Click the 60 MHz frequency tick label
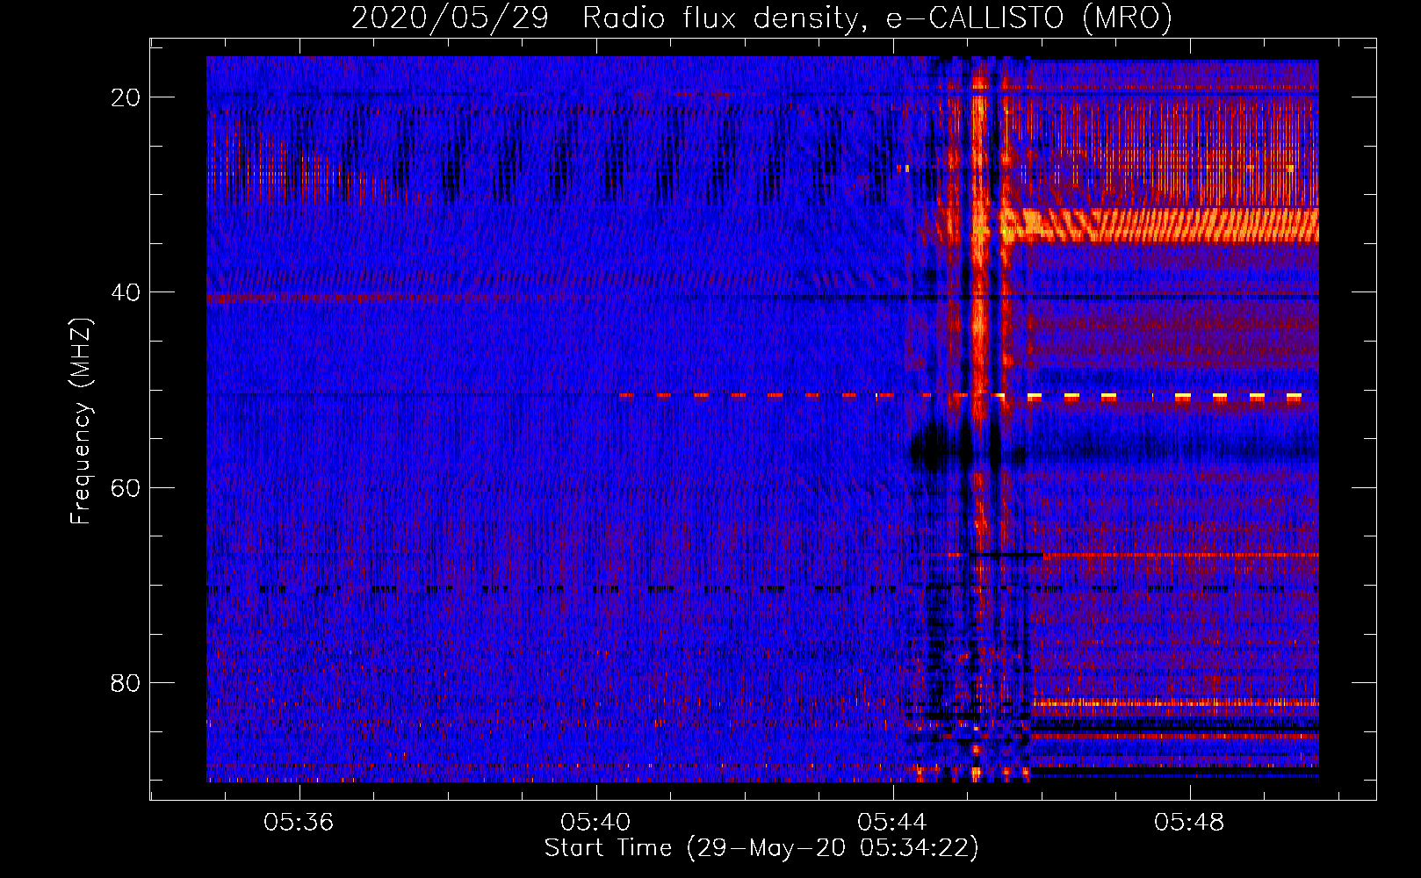Image resolution: width=1421 pixels, height=878 pixels. [126, 487]
